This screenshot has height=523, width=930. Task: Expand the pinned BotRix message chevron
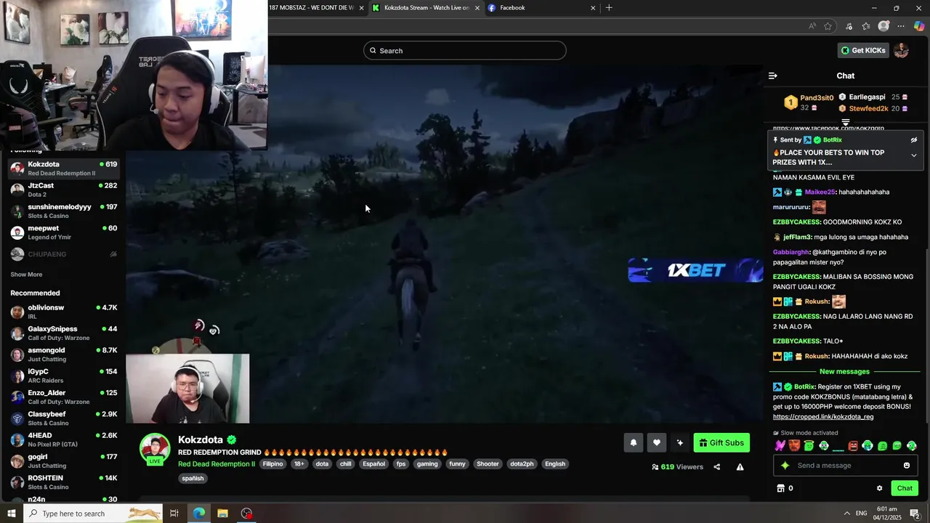[913, 155]
